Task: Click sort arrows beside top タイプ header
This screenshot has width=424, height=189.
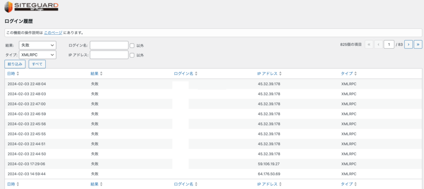Action: pyautogui.click(x=355, y=73)
